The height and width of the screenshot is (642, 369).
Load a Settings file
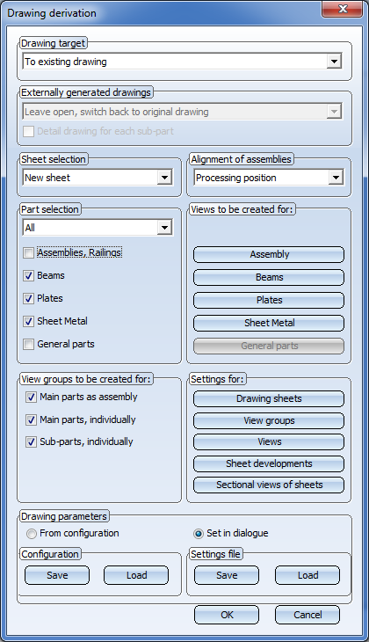click(x=307, y=575)
